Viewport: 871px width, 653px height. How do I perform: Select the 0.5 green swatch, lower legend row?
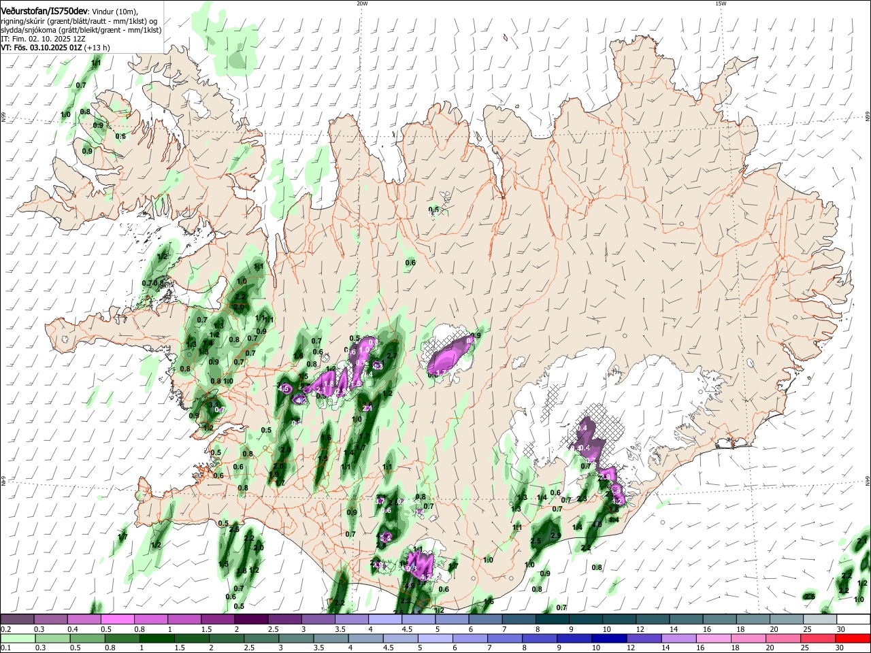point(88,638)
